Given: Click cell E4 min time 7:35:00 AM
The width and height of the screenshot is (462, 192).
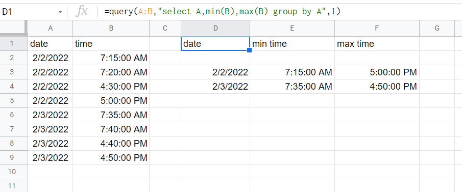Looking at the screenshot, I should [x=293, y=87].
